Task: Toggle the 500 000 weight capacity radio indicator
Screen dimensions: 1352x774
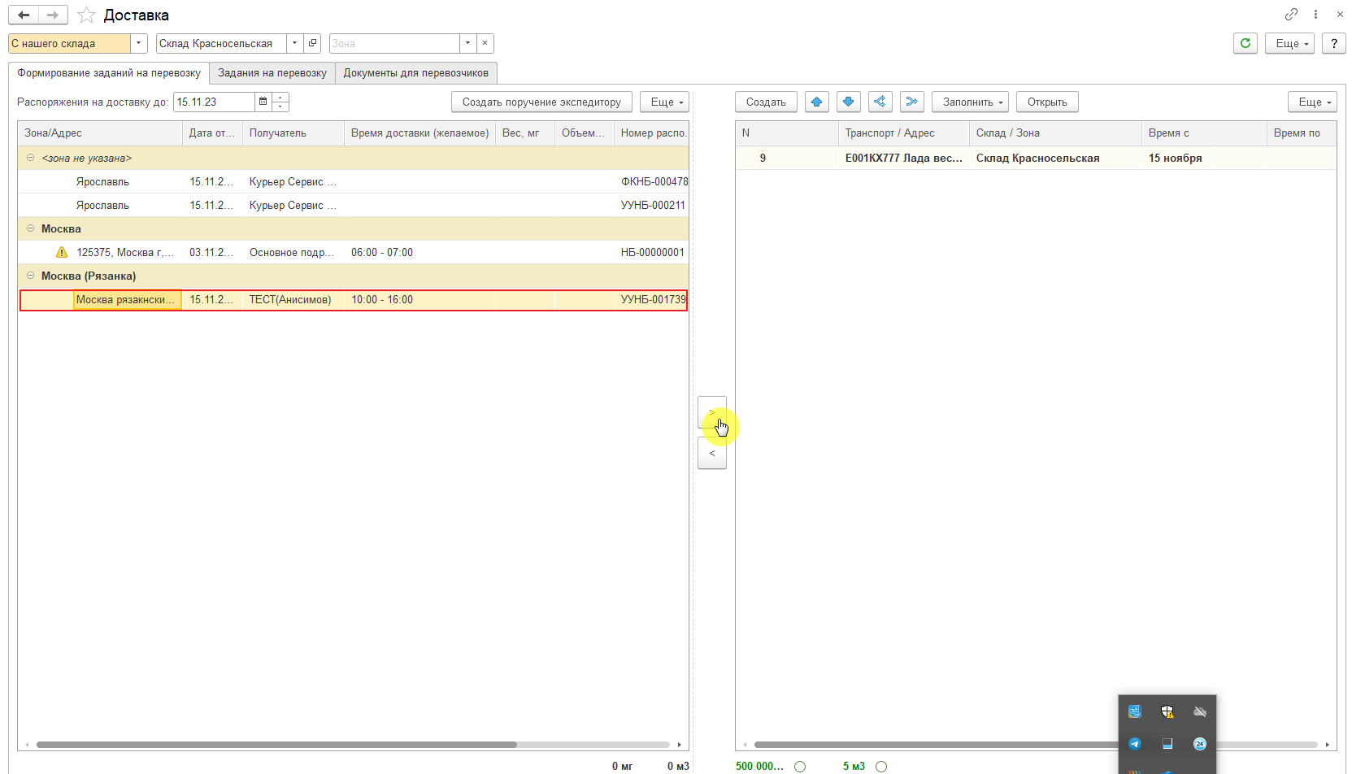Action: click(x=800, y=766)
